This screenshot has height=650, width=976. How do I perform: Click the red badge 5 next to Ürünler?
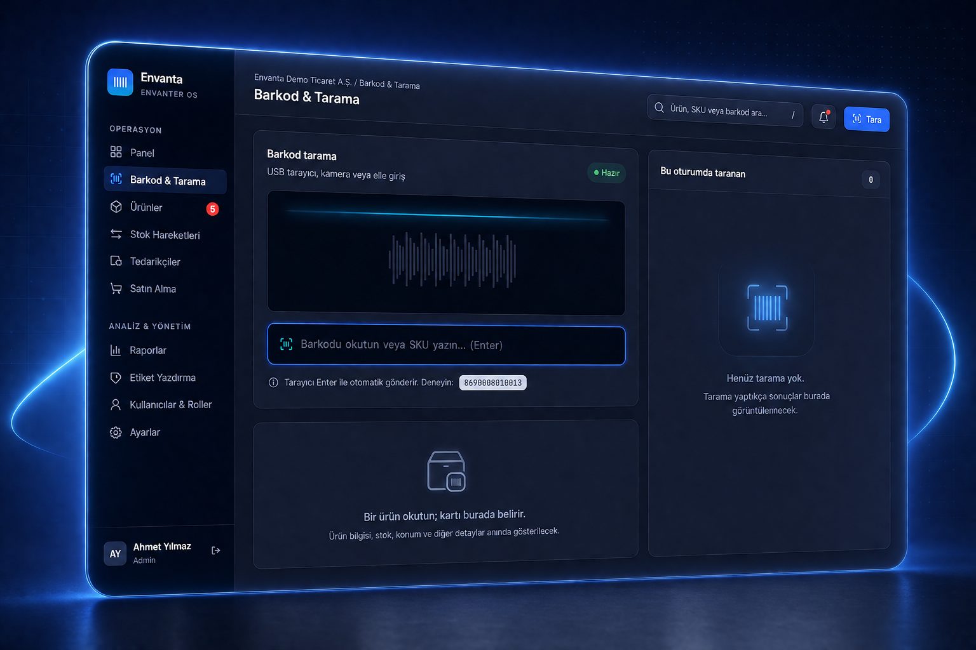click(213, 209)
